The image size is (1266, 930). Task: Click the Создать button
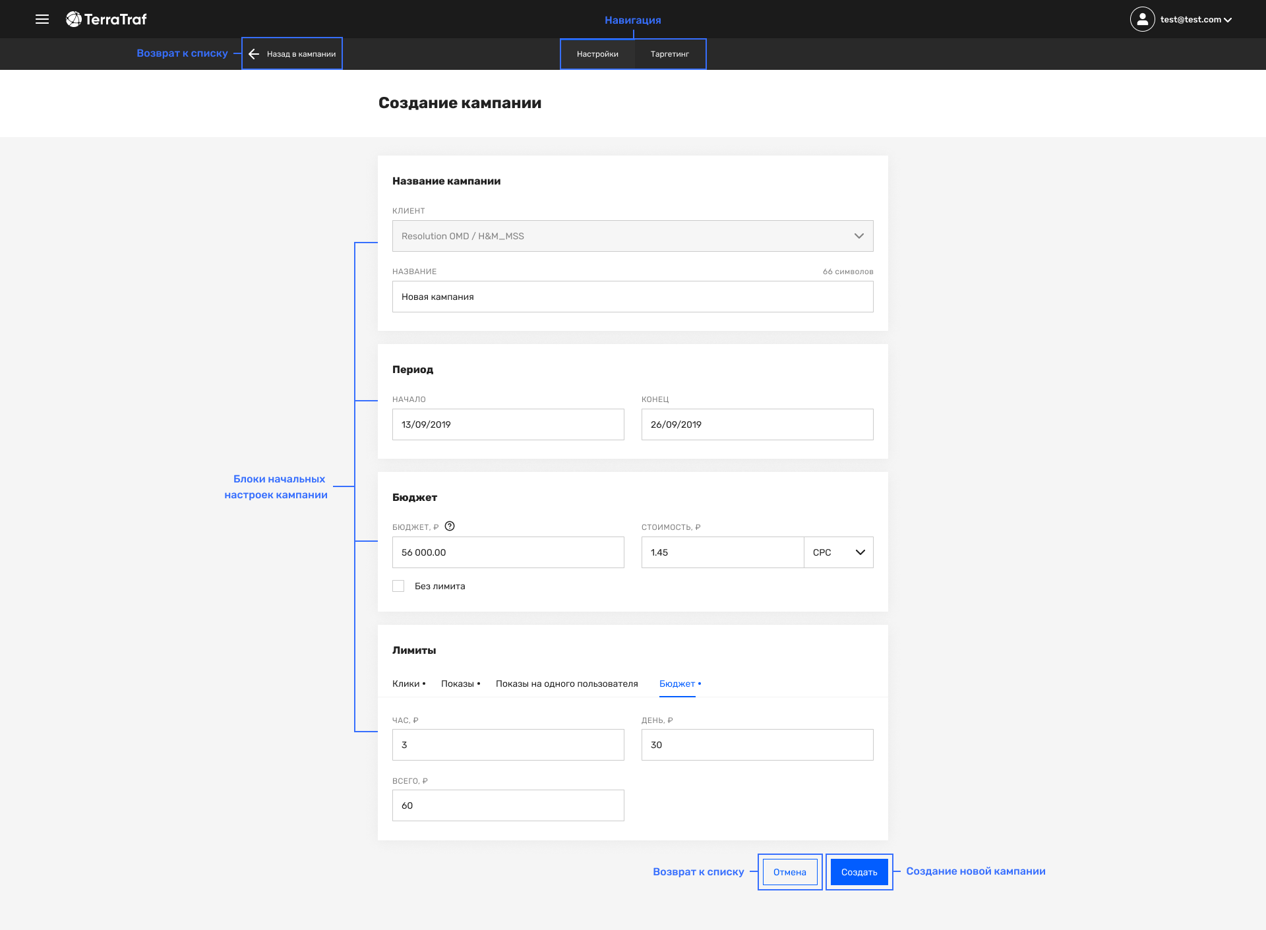pyautogui.click(x=859, y=872)
